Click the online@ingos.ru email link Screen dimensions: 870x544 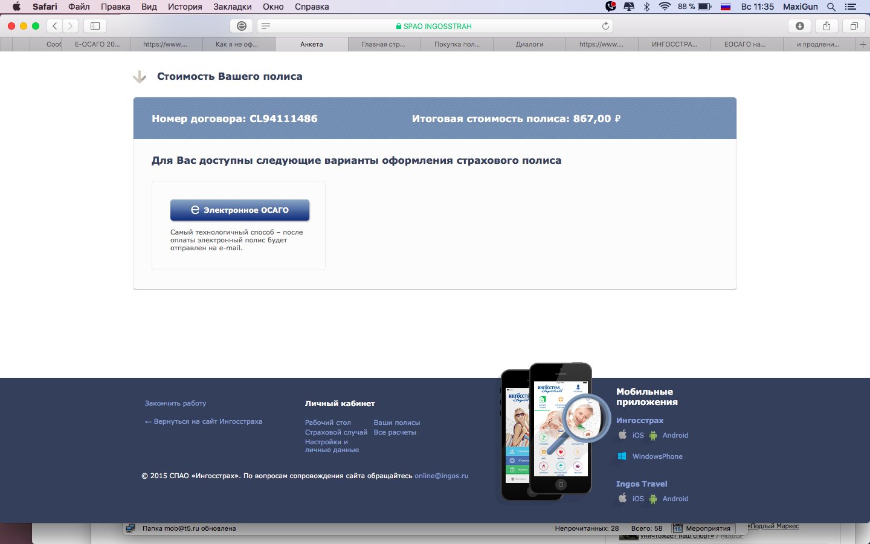click(x=442, y=476)
